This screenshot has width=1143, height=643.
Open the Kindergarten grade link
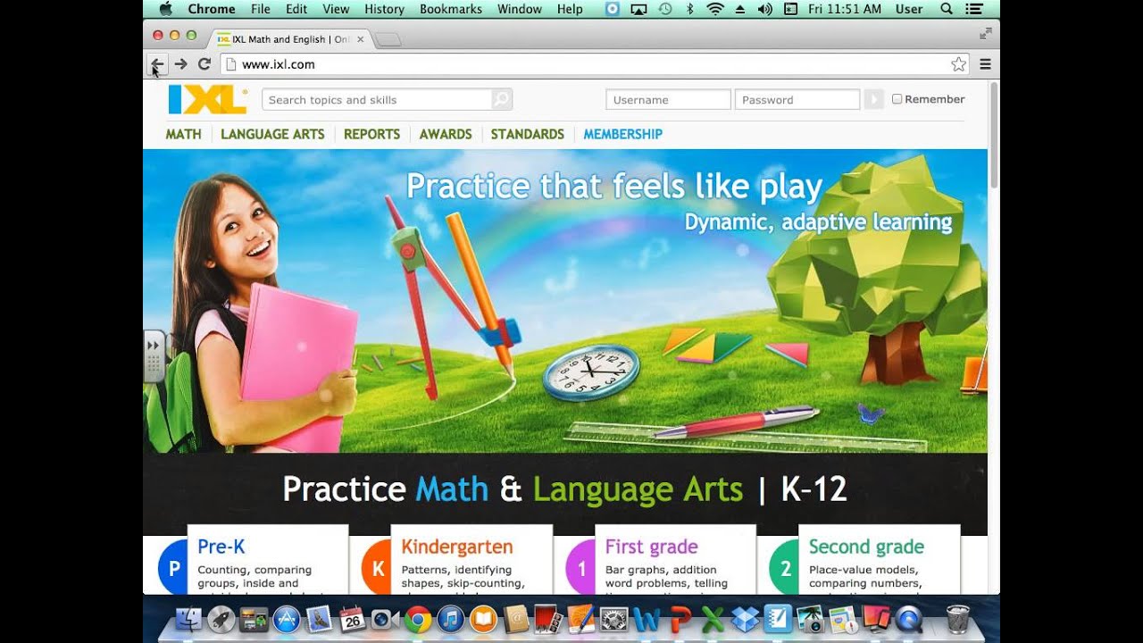pos(457,547)
